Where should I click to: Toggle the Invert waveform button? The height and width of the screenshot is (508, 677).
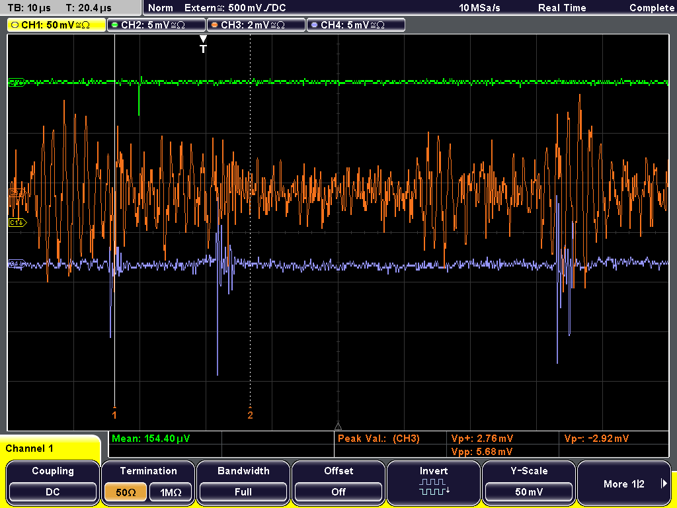tap(434, 482)
